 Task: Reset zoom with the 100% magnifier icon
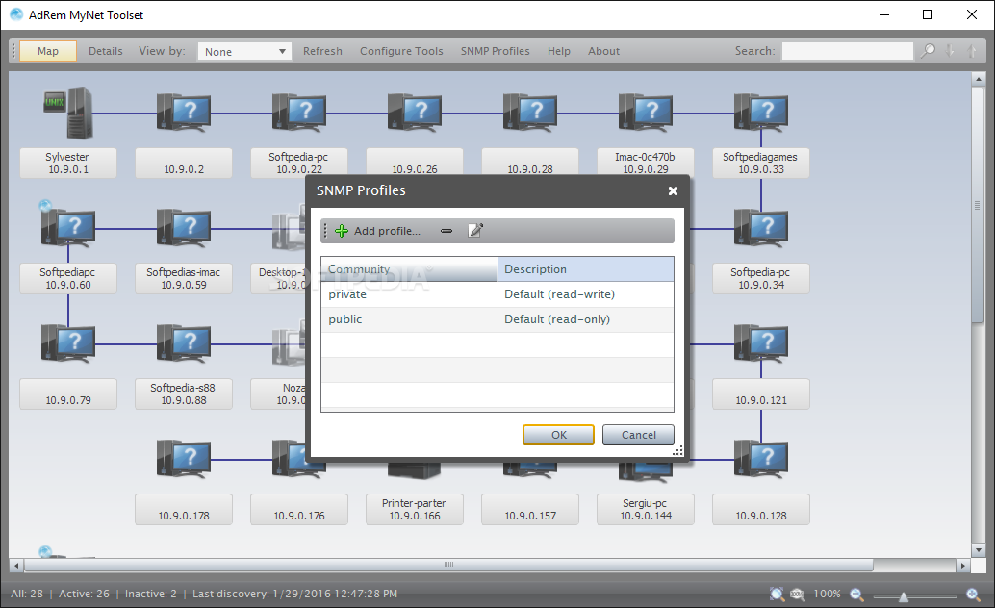point(797,594)
